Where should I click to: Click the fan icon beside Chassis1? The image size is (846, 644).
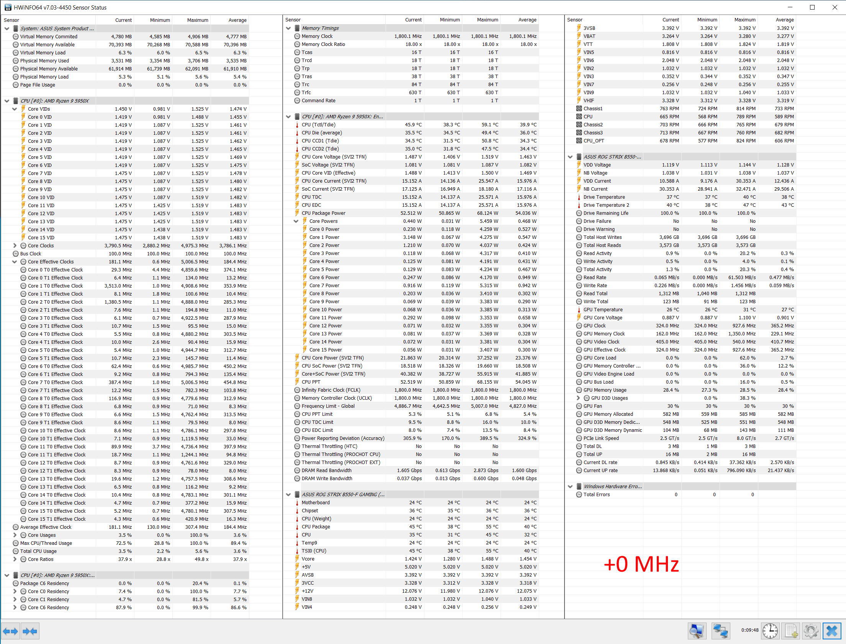tap(579, 108)
